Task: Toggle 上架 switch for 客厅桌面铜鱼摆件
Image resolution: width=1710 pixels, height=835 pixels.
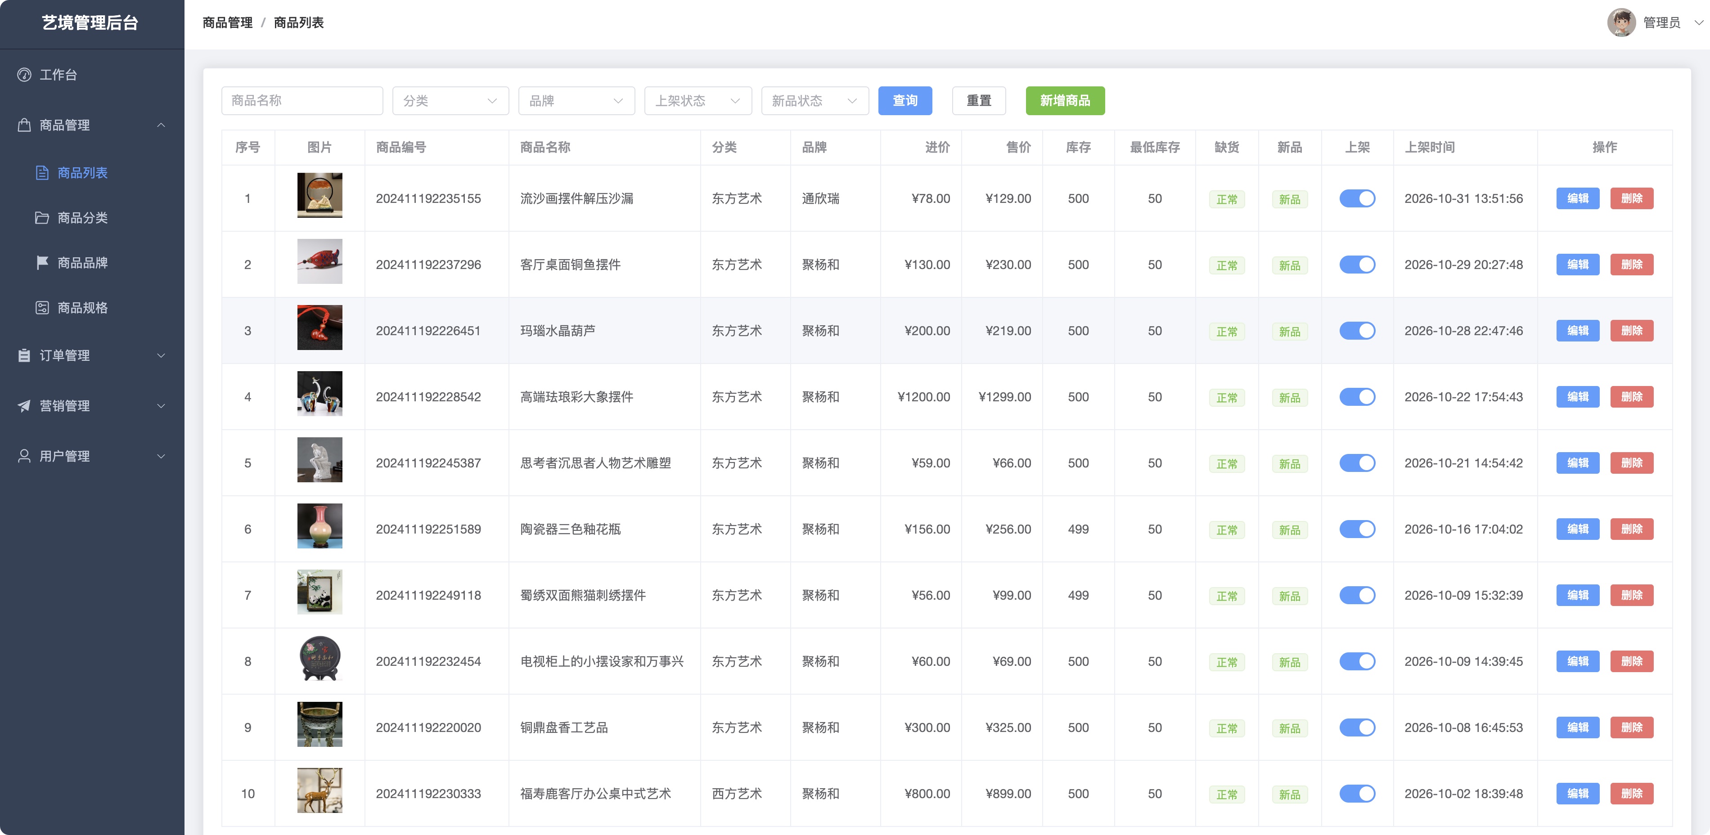Action: point(1357,265)
